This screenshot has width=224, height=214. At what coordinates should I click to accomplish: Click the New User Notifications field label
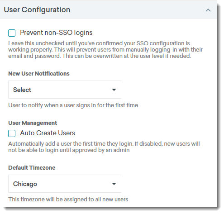click(39, 74)
